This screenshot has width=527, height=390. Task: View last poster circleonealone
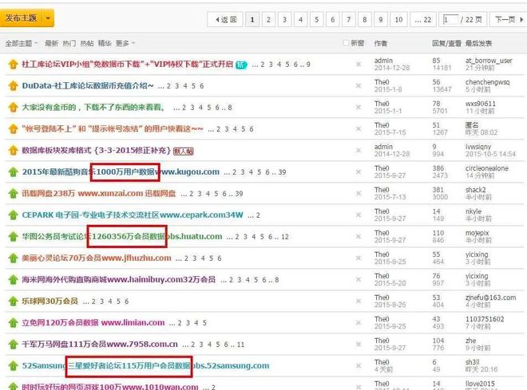(486, 168)
